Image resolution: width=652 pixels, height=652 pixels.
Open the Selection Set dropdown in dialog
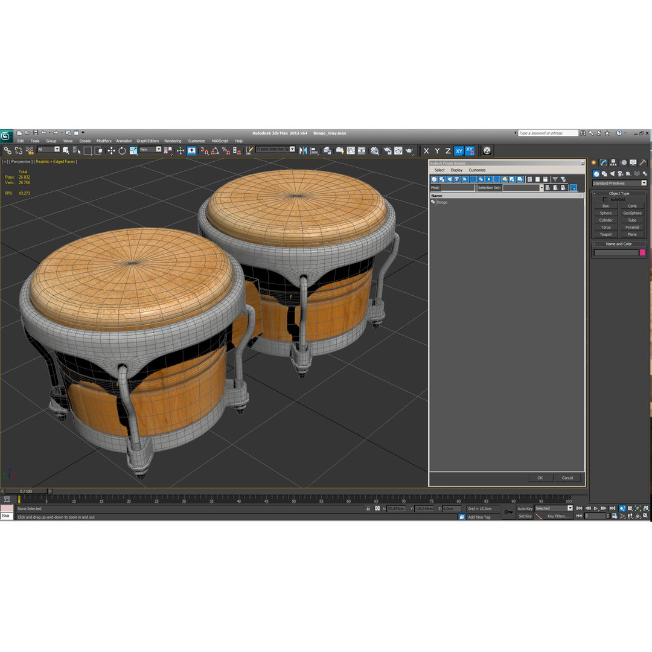tap(523, 188)
